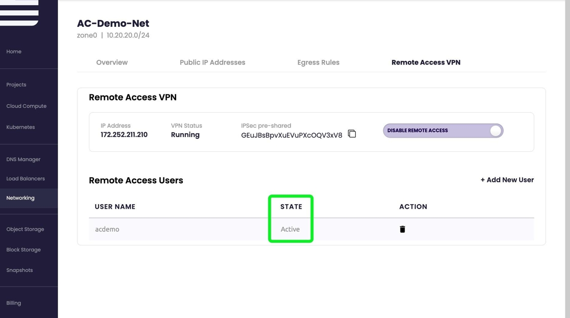Open Snapshots in the sidebar
This screenshot has width=570, height=318.
tap(19, 270)
